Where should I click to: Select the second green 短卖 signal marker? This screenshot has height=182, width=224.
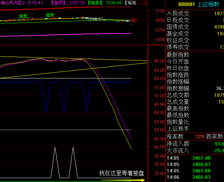[50, 15]
